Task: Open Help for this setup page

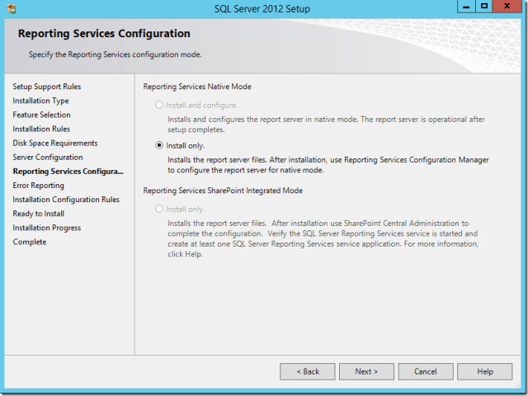Action: (x=485, y=371)
